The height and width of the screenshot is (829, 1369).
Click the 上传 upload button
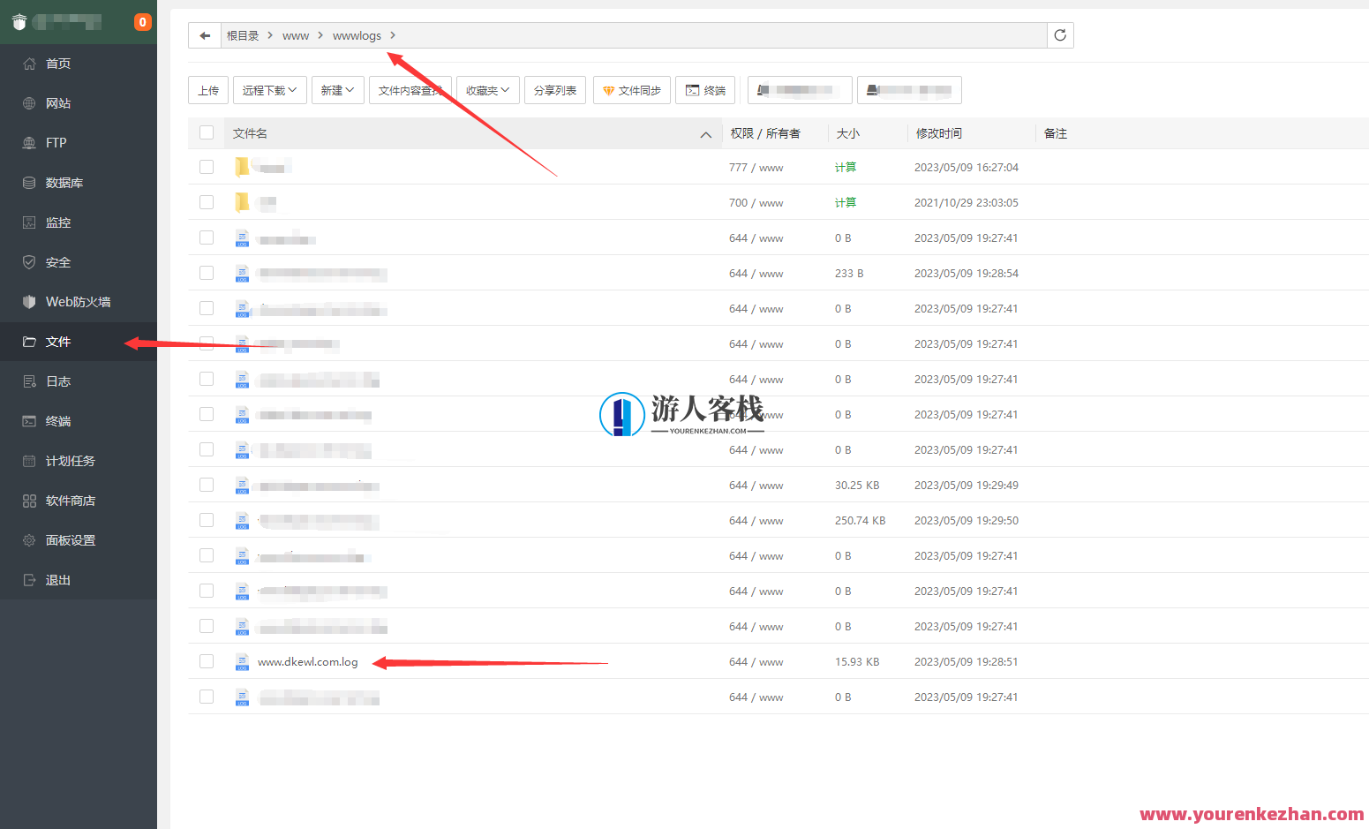point(207,89)
